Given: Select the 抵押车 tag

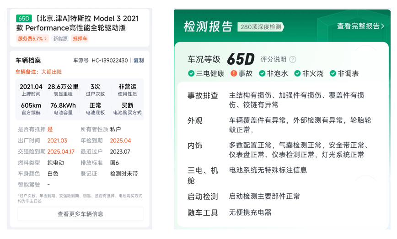Looking at the screenshot, I should (x=80, y=39).
